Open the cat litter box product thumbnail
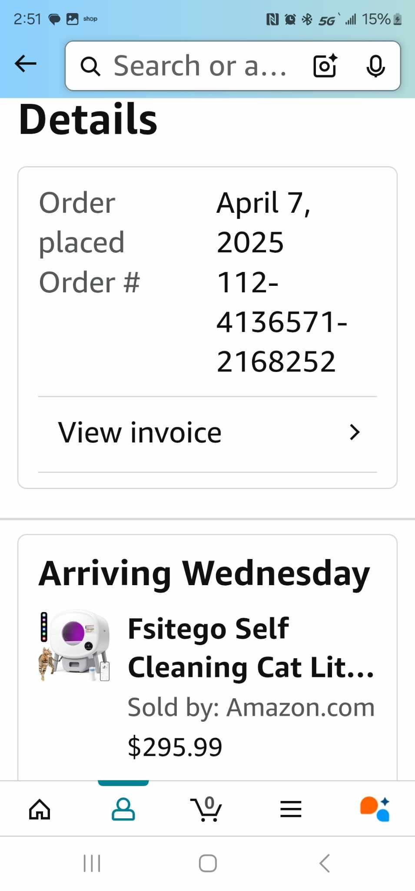 75,646
